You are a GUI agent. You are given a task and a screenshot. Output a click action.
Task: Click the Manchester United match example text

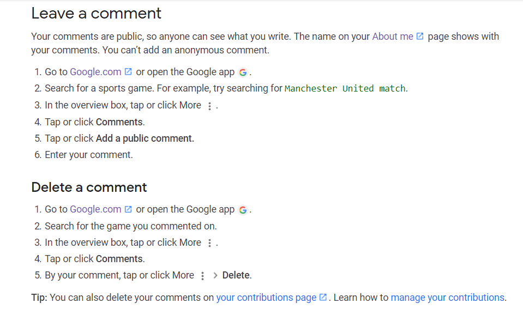pyautogui.click(x=345, y=89)
